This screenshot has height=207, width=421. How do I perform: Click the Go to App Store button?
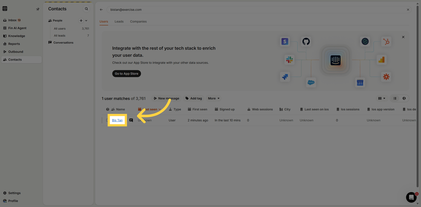click(126, 73)
